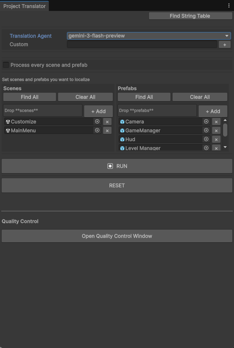
Task: Click Clear All under Scenes
Action: (x=85, y=97)
